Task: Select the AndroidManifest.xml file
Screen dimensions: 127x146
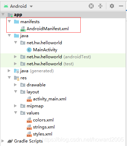Action: coord(48,29)
